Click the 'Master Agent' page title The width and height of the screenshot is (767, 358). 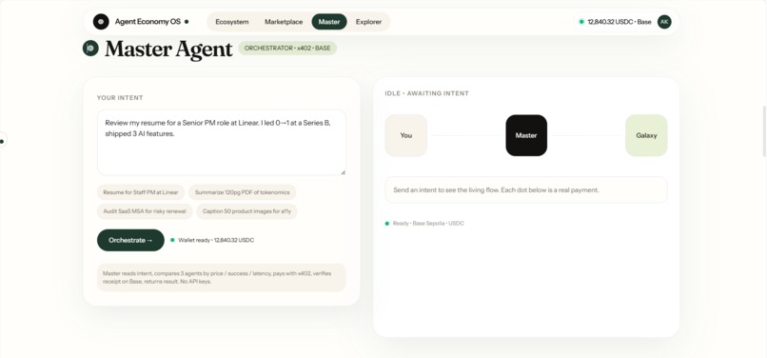pos(168,49)
